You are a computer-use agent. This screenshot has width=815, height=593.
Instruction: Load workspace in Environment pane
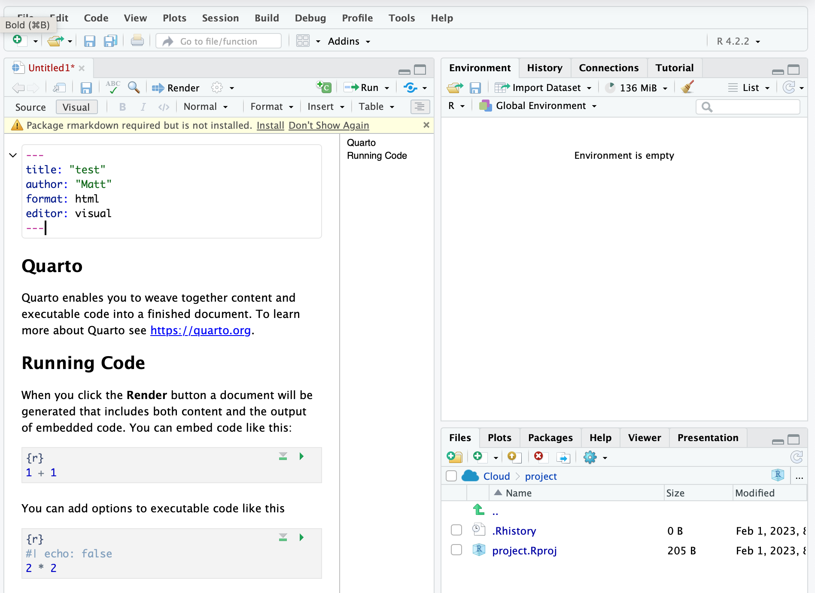[455, 88]
